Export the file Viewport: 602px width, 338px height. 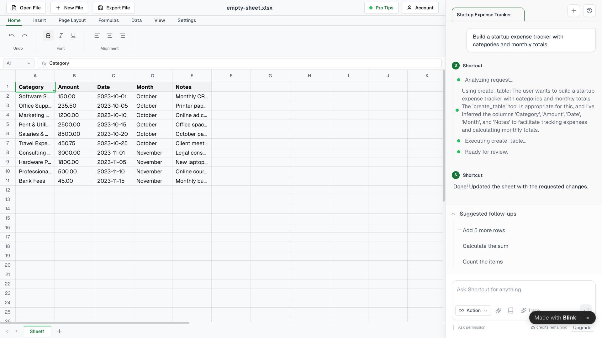tap(114, 8)
